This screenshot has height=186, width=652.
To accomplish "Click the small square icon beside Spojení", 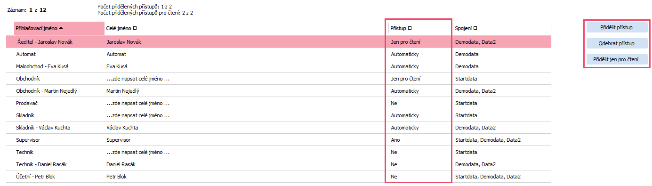I will click(475, 28).
